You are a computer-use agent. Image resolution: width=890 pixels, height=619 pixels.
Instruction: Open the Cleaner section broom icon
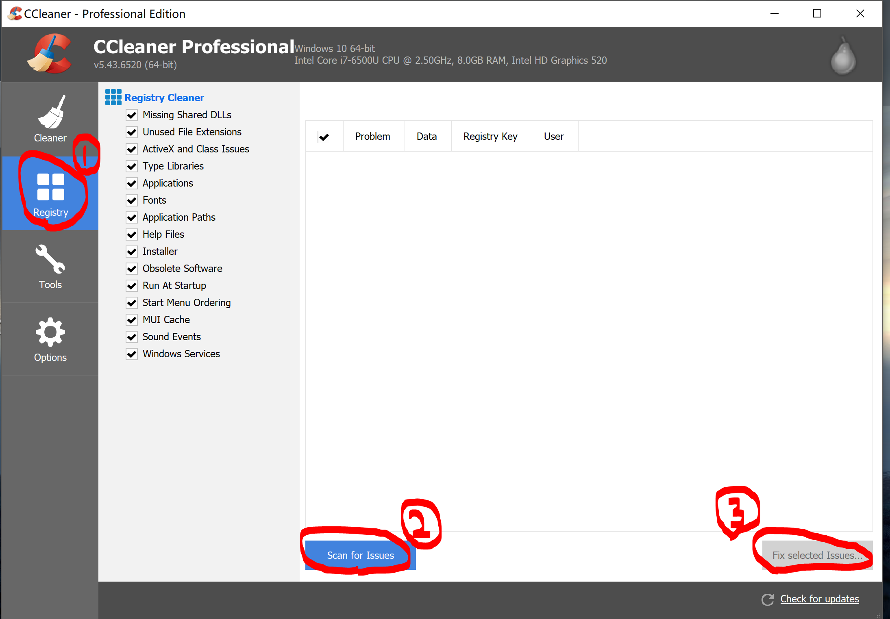51,112
